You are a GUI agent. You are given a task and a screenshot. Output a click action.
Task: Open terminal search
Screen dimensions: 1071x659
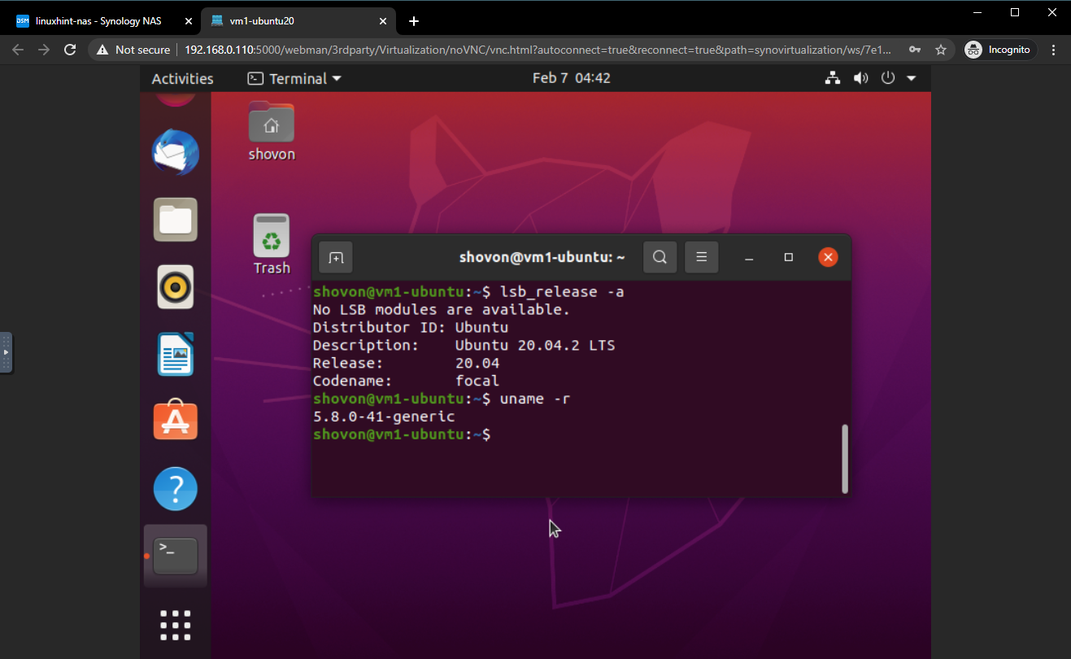pyautogui.click(x=660, y=258)
